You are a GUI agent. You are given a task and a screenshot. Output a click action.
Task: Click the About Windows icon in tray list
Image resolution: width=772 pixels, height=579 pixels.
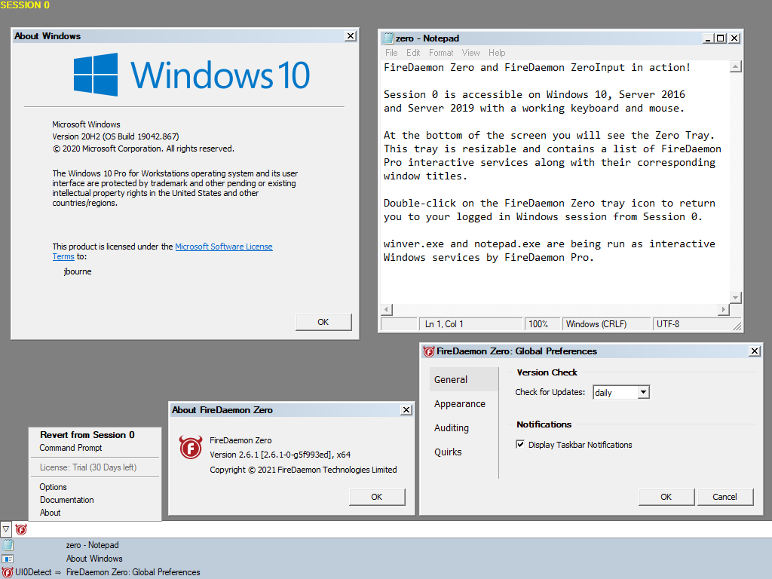8,559
